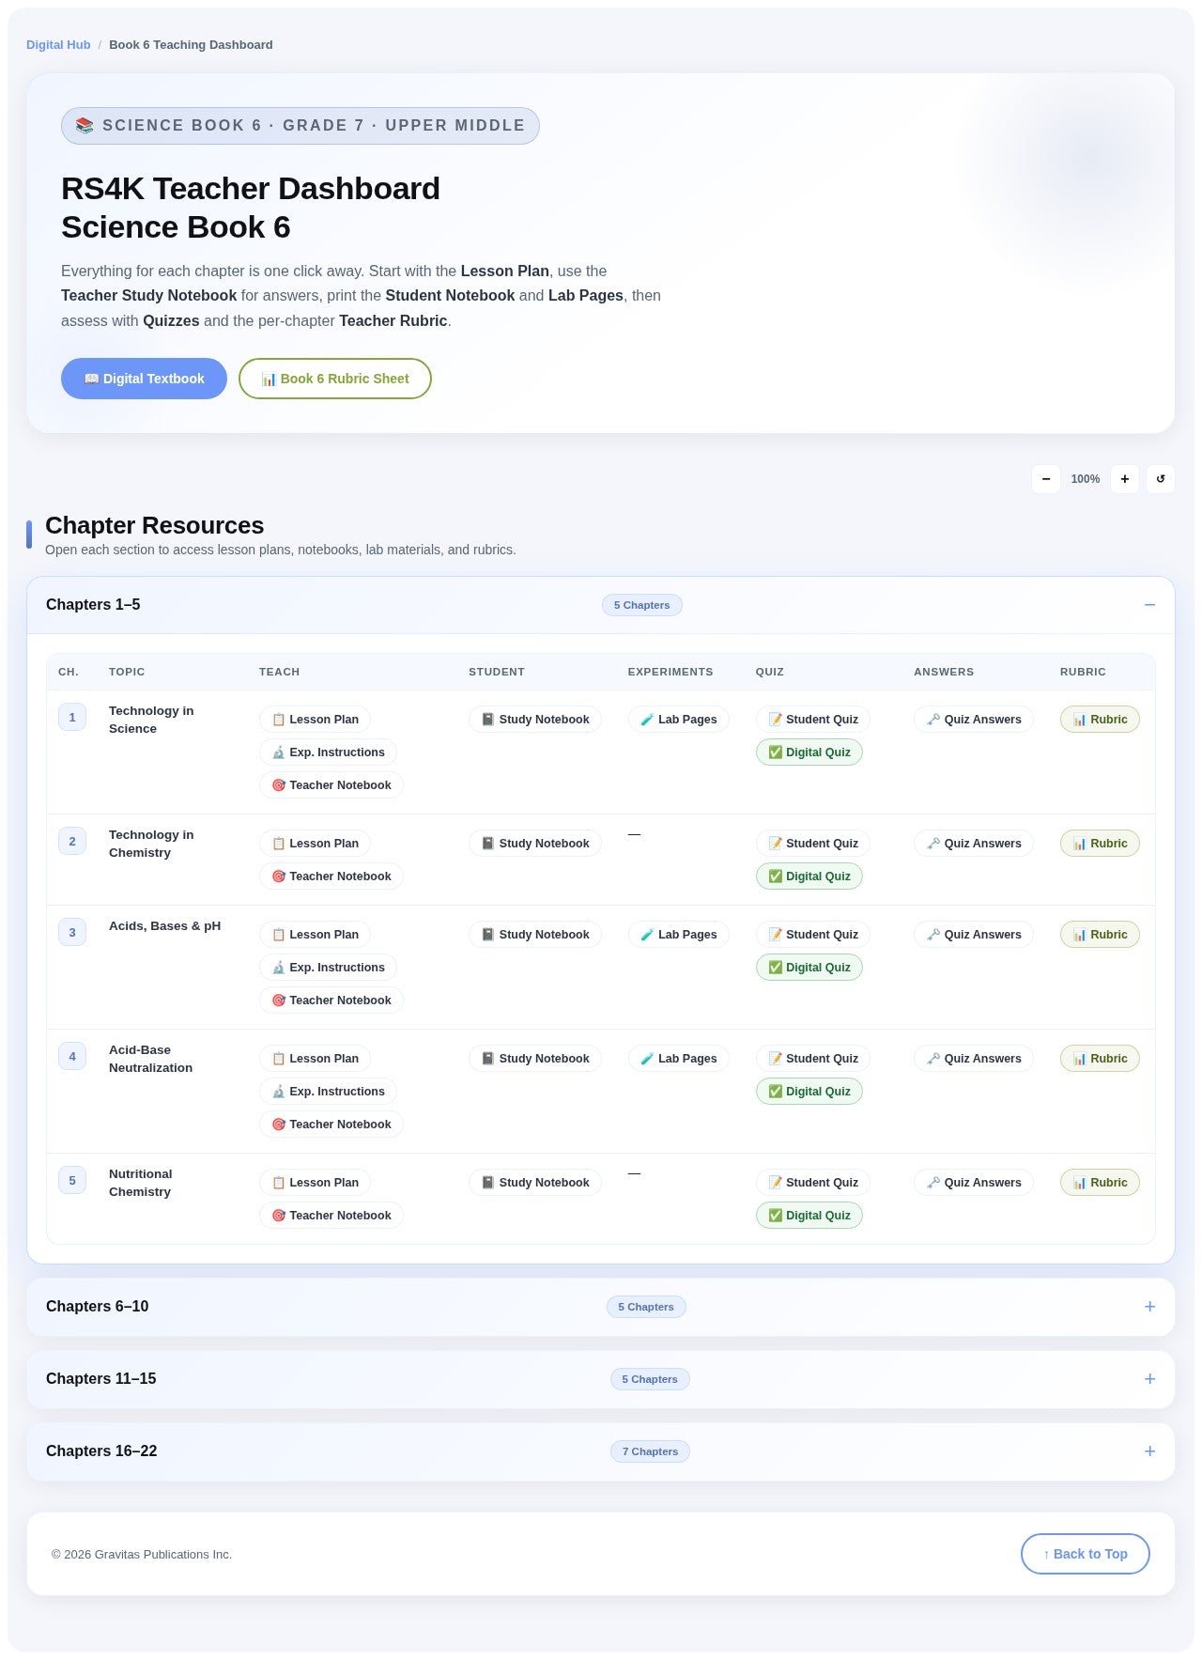Open Lesson Plan for Nutritional Chemistry
This screenshot has width=1202, height=1660.
(315, 1183)
